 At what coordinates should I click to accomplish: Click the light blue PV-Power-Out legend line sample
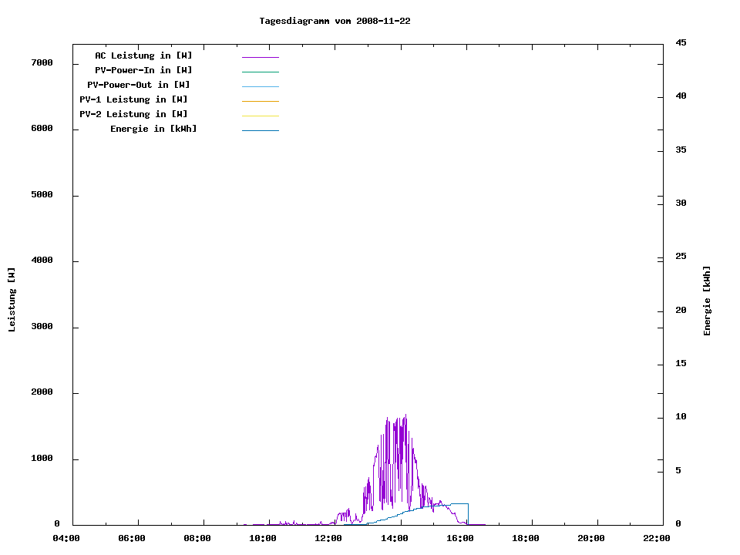coord(260,86)
